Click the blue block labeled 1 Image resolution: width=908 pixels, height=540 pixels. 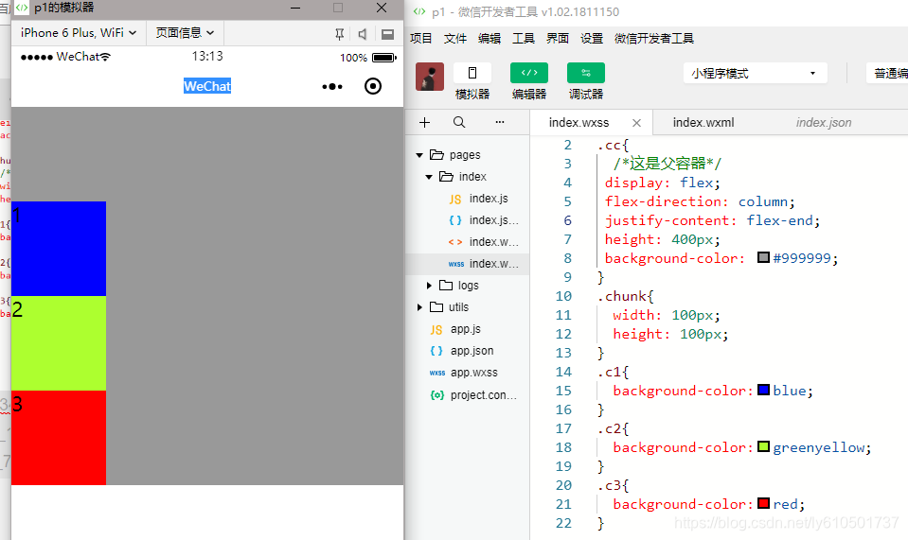pyautogui.click(x=59, y=249)
